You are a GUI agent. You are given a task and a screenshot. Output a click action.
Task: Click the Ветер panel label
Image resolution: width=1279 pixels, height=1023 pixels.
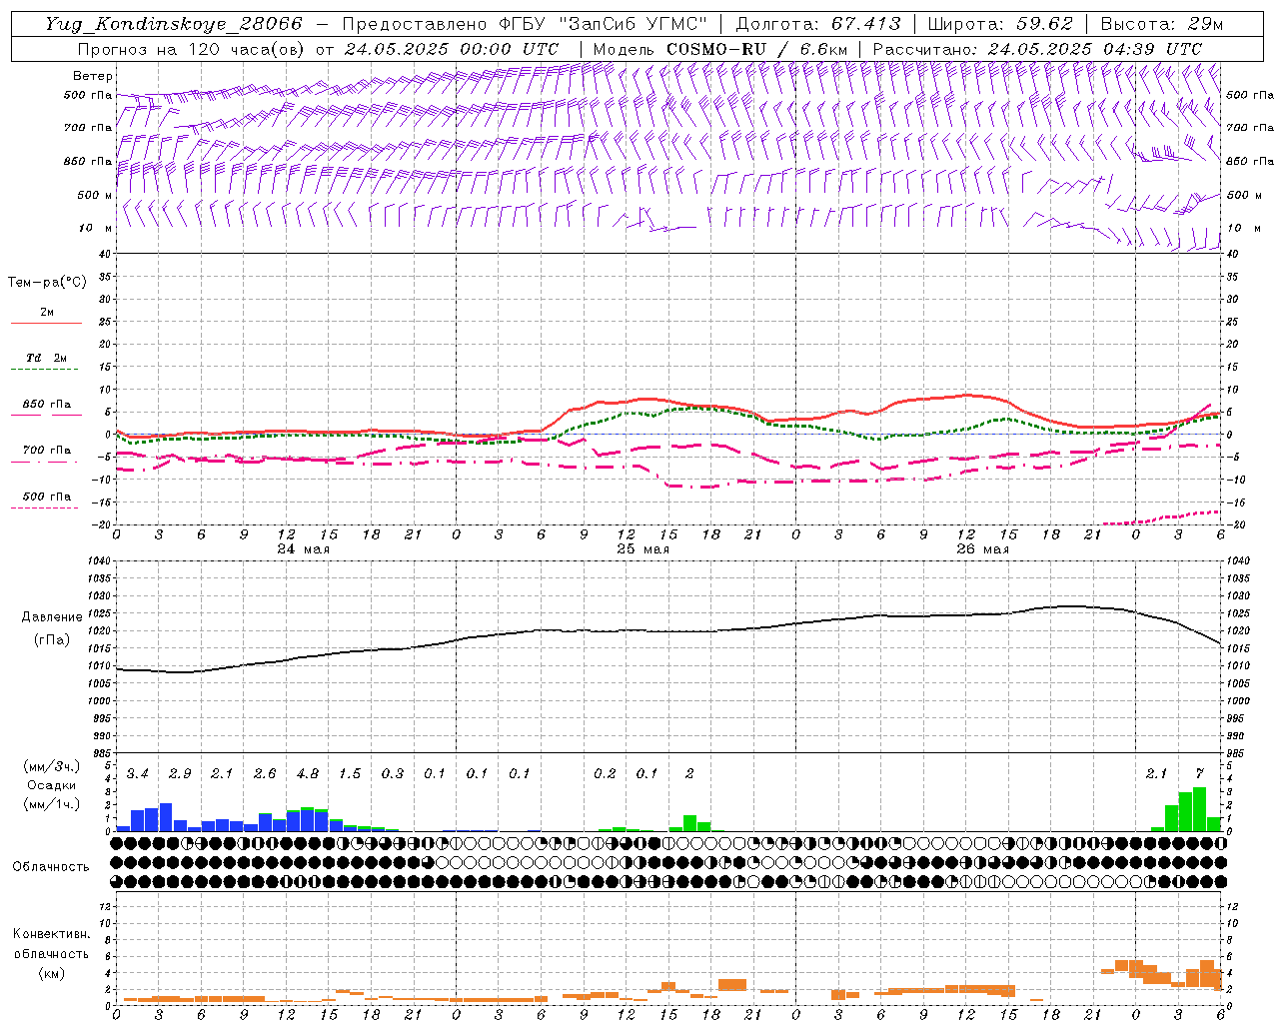coord(93,76)
